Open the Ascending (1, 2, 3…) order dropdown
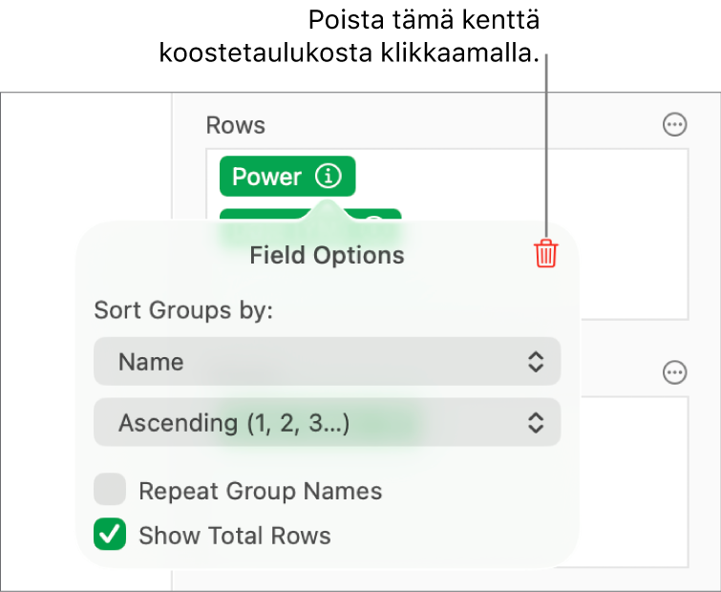The width and height of the screenshot is (721, 592). pos(327,423)
